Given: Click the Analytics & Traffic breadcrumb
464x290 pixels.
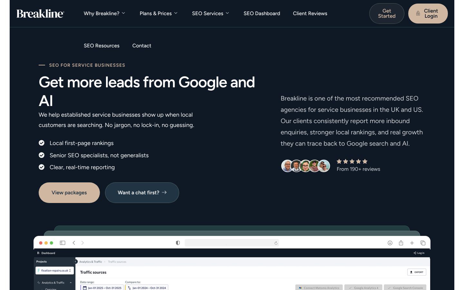Looking at the screenshot, I should 91,262.
